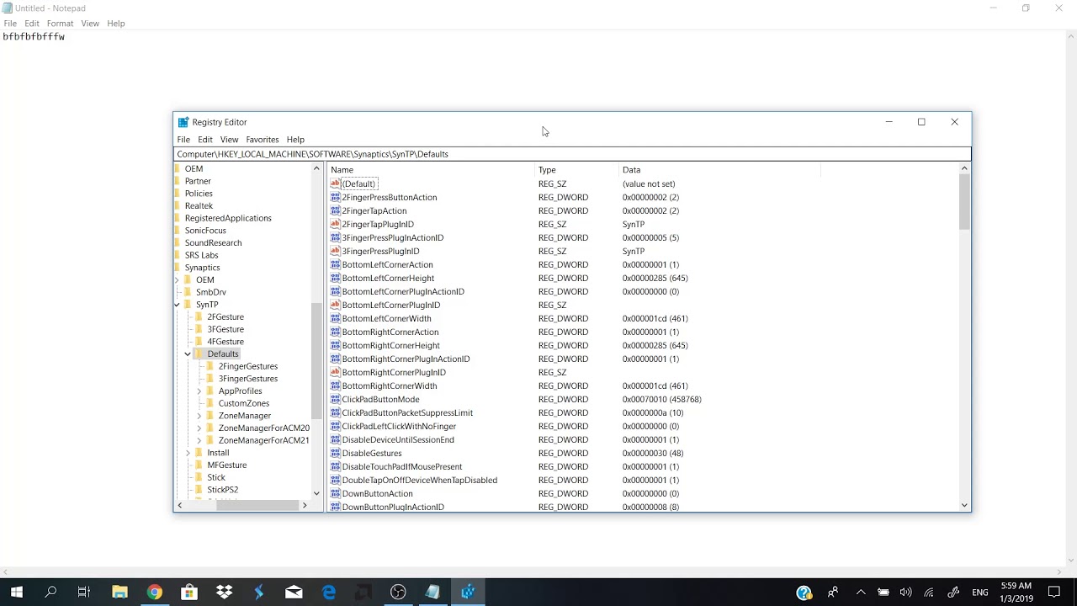Open Task View on the taskbar
Screen dimensions: 1077x606
click(84, 592)
